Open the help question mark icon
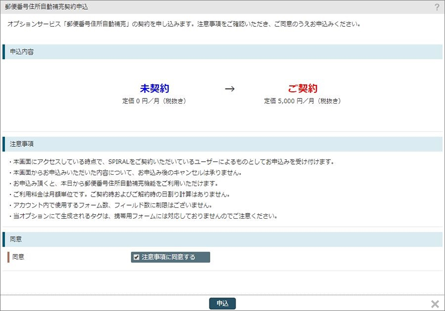 click(x=437, y=7)
